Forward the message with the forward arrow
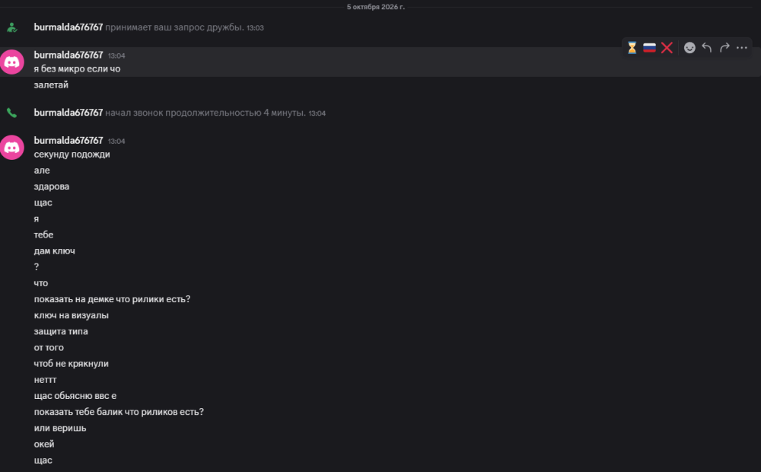Screen dimensions: 761x472 point(724,48)
